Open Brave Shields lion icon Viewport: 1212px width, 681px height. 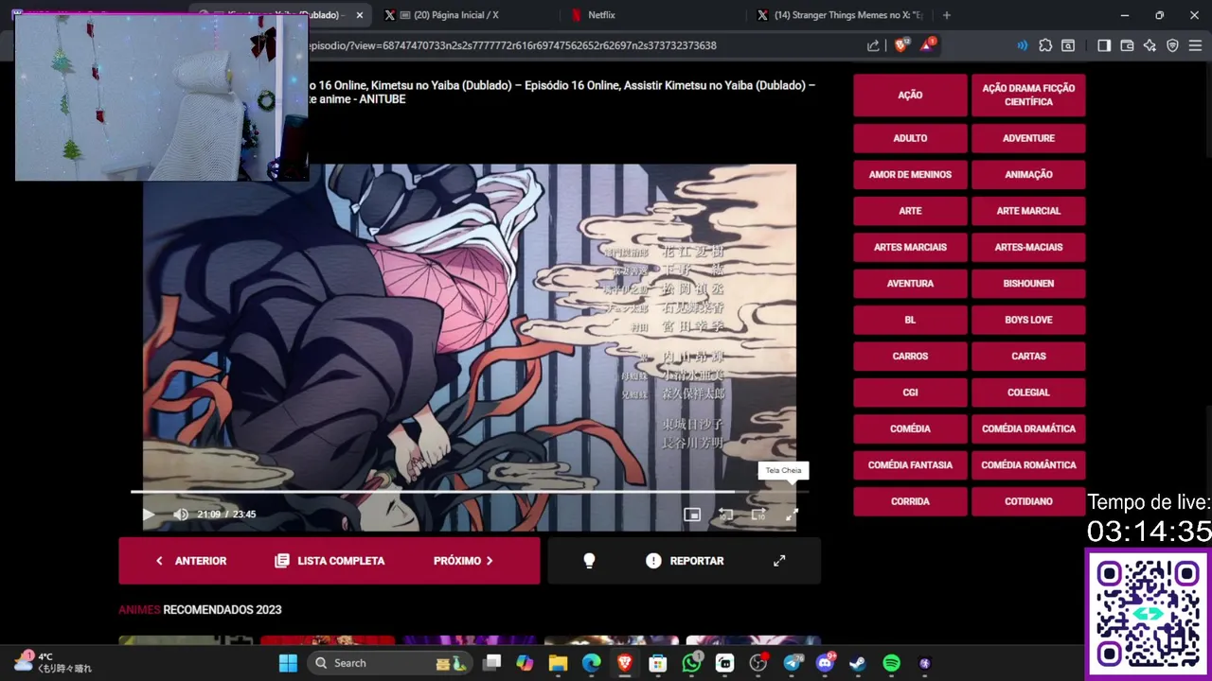900,44
